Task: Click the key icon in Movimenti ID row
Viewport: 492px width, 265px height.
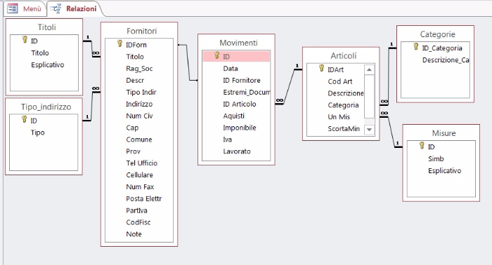Action: 216,55
